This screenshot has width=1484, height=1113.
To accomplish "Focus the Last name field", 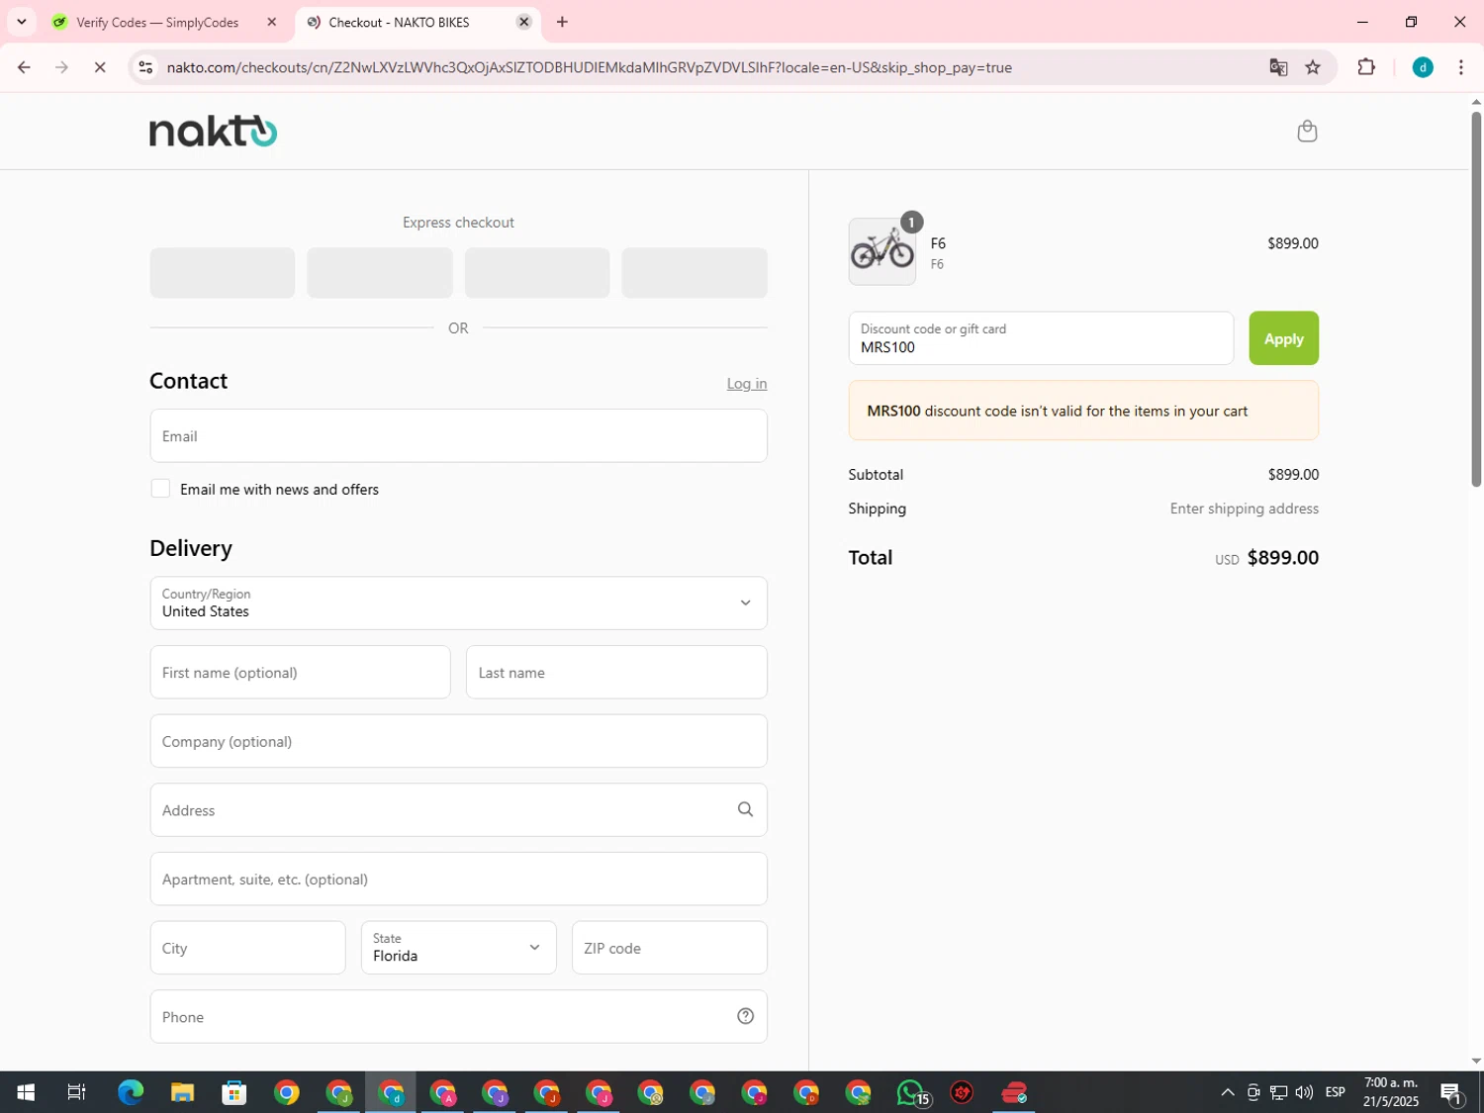I will click(x=616, y=673).
